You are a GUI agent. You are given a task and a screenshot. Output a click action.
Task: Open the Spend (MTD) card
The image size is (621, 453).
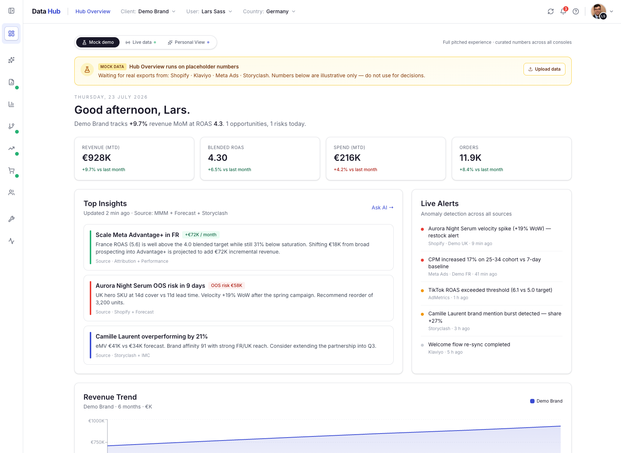click(386, 159)
